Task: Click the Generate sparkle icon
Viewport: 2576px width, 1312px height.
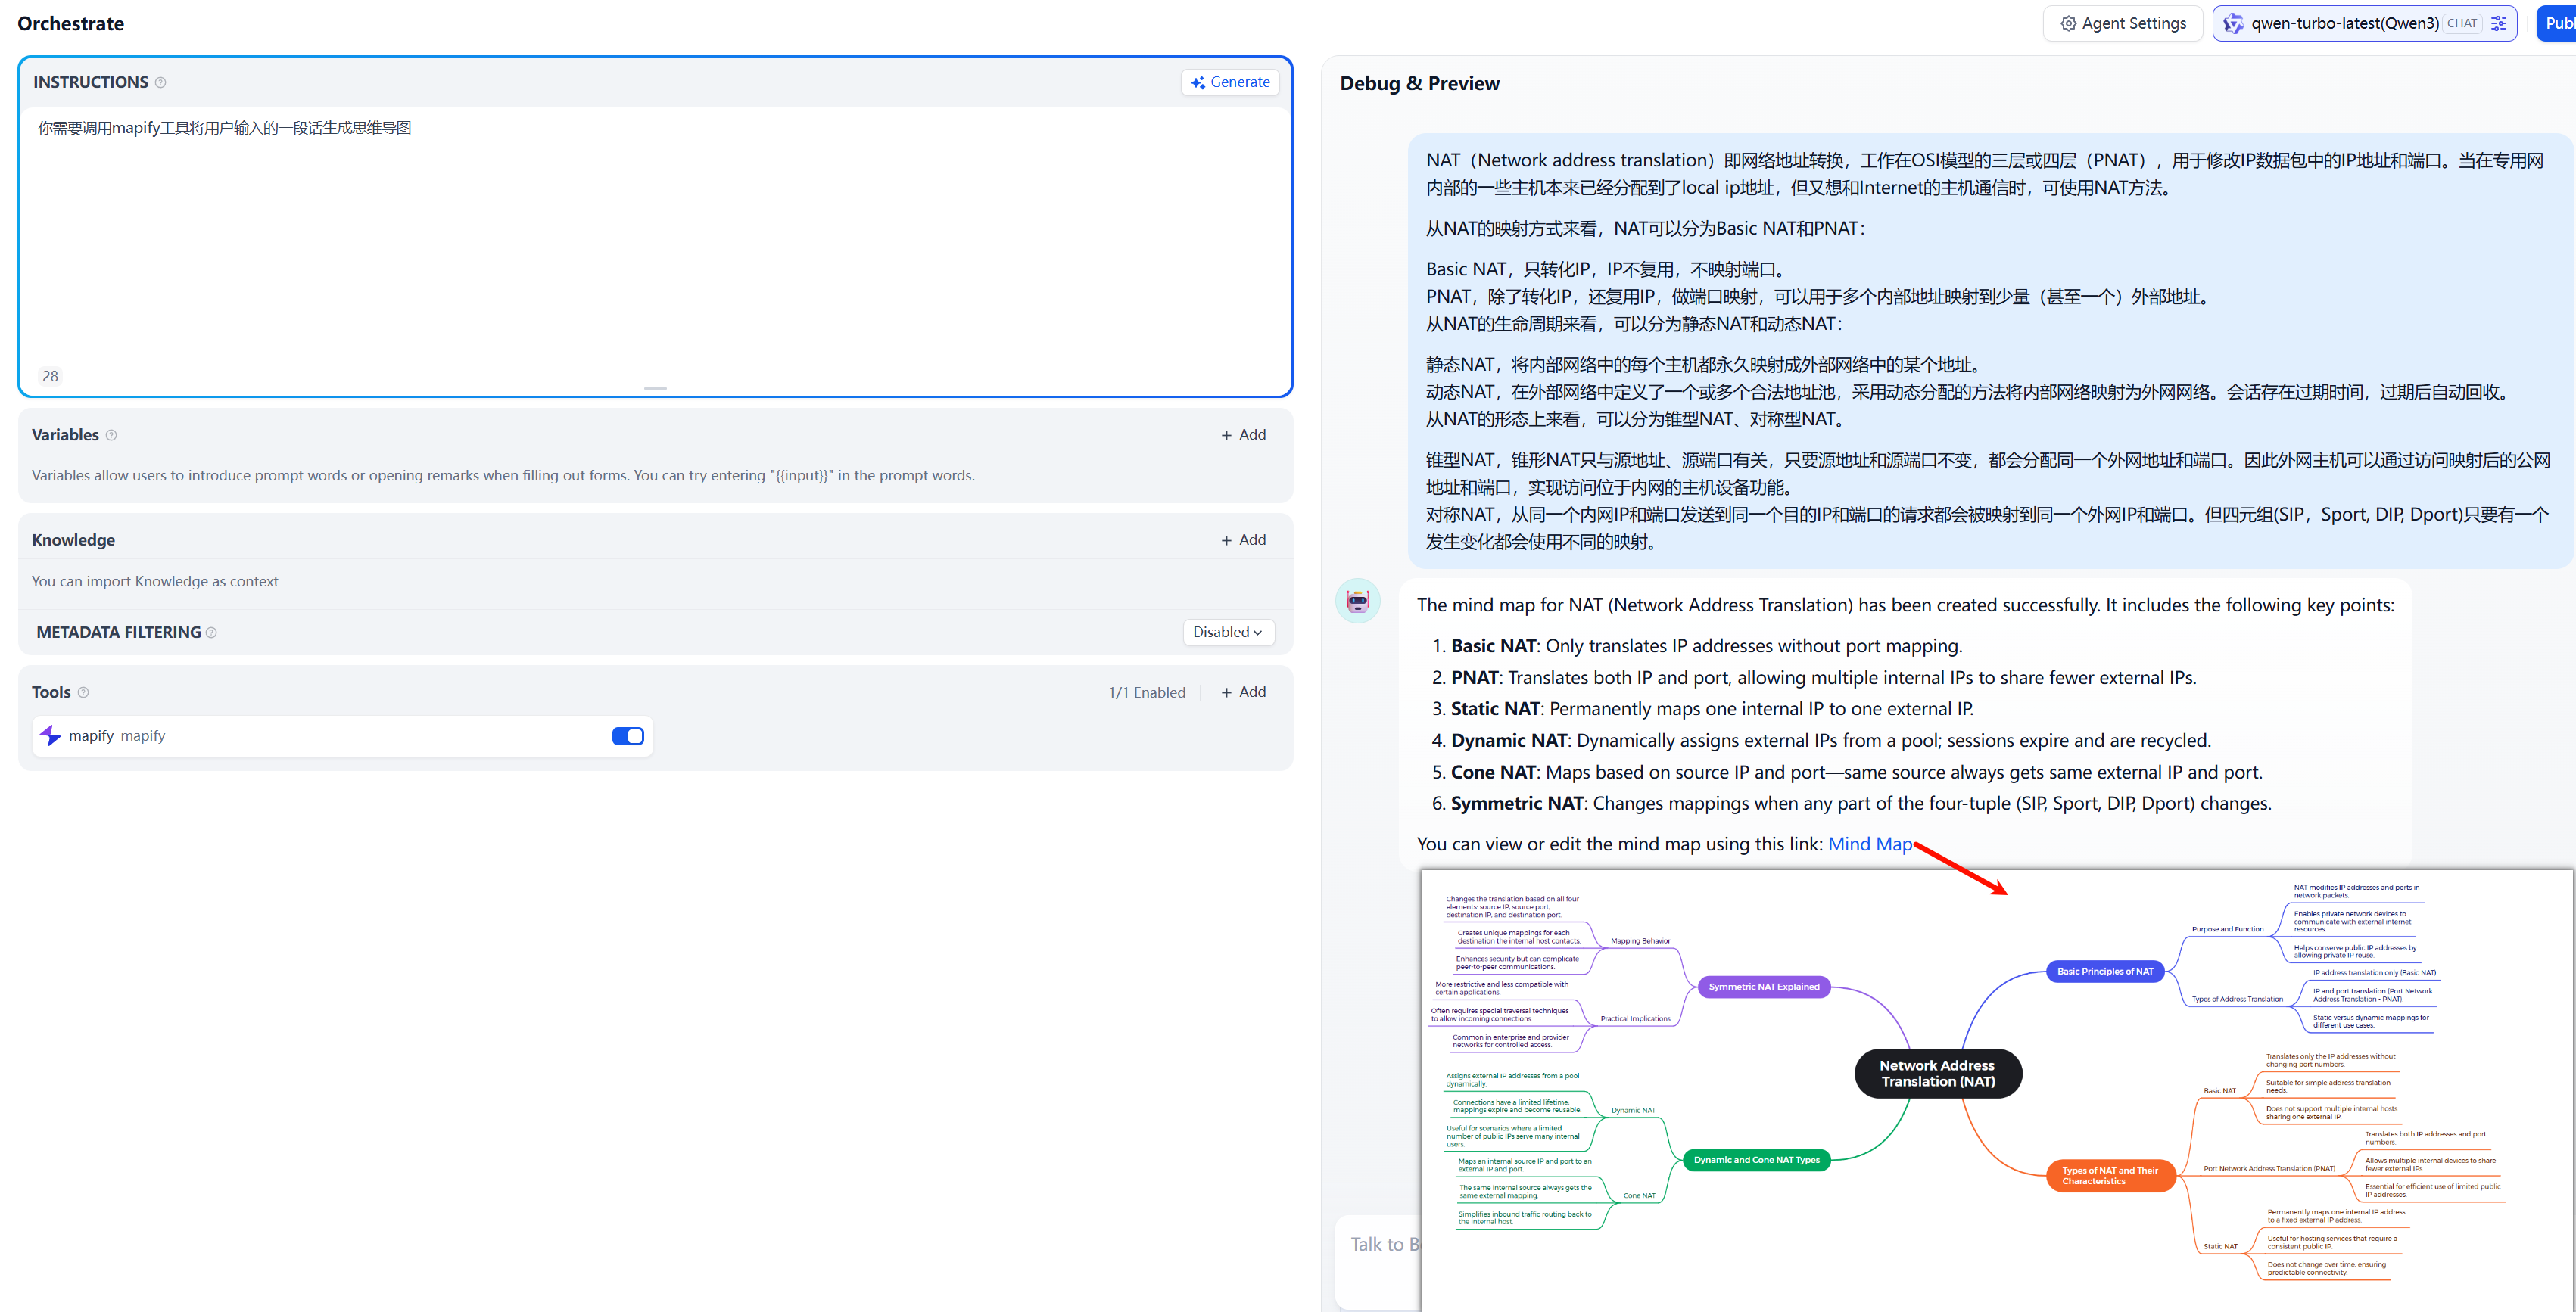Action: coord(1198,83)
